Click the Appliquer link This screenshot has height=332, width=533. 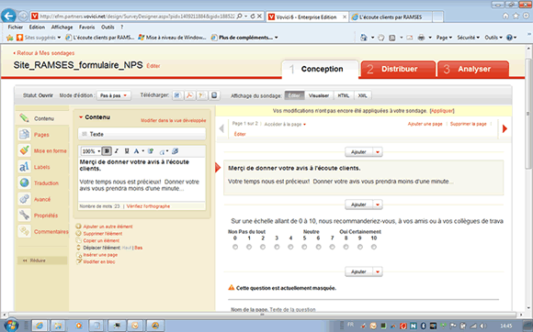(x=442, y=111)
